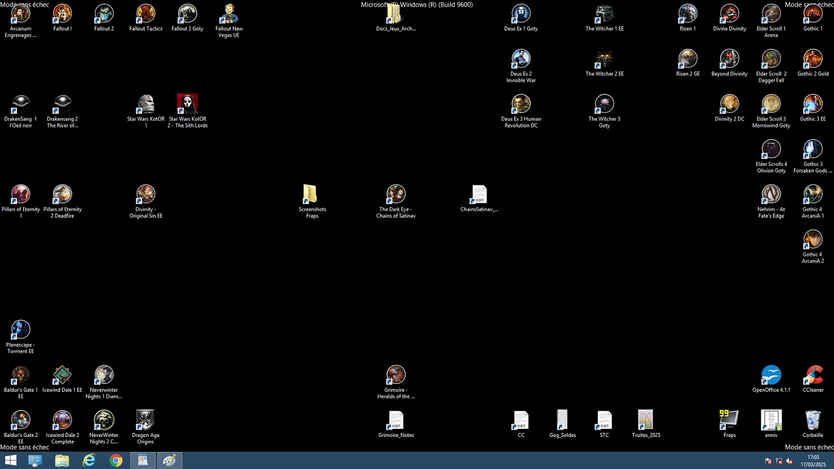Select the Fallout 2 desktop icon
Viewport: 834px width, 469px height.
point(104,14)
